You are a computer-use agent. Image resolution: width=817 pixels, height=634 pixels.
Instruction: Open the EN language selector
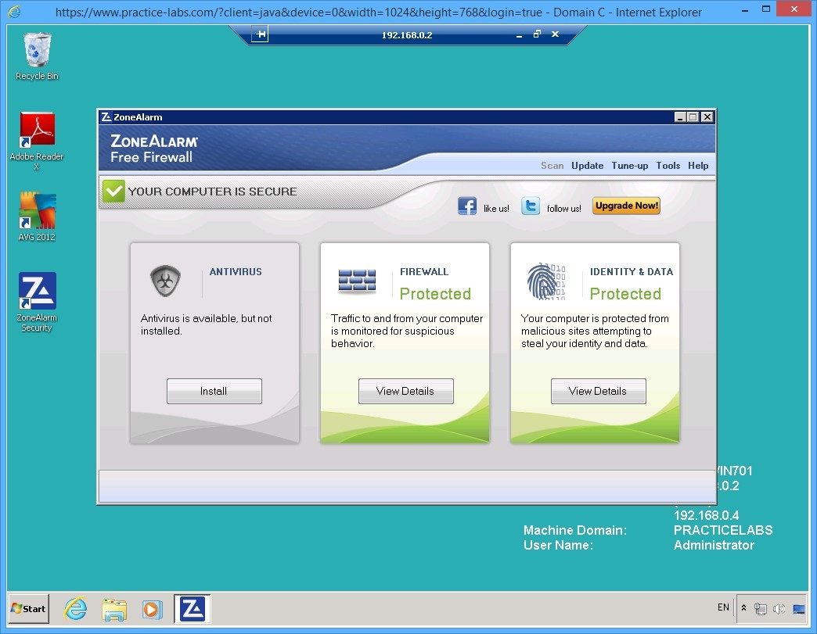click(723, 607)
